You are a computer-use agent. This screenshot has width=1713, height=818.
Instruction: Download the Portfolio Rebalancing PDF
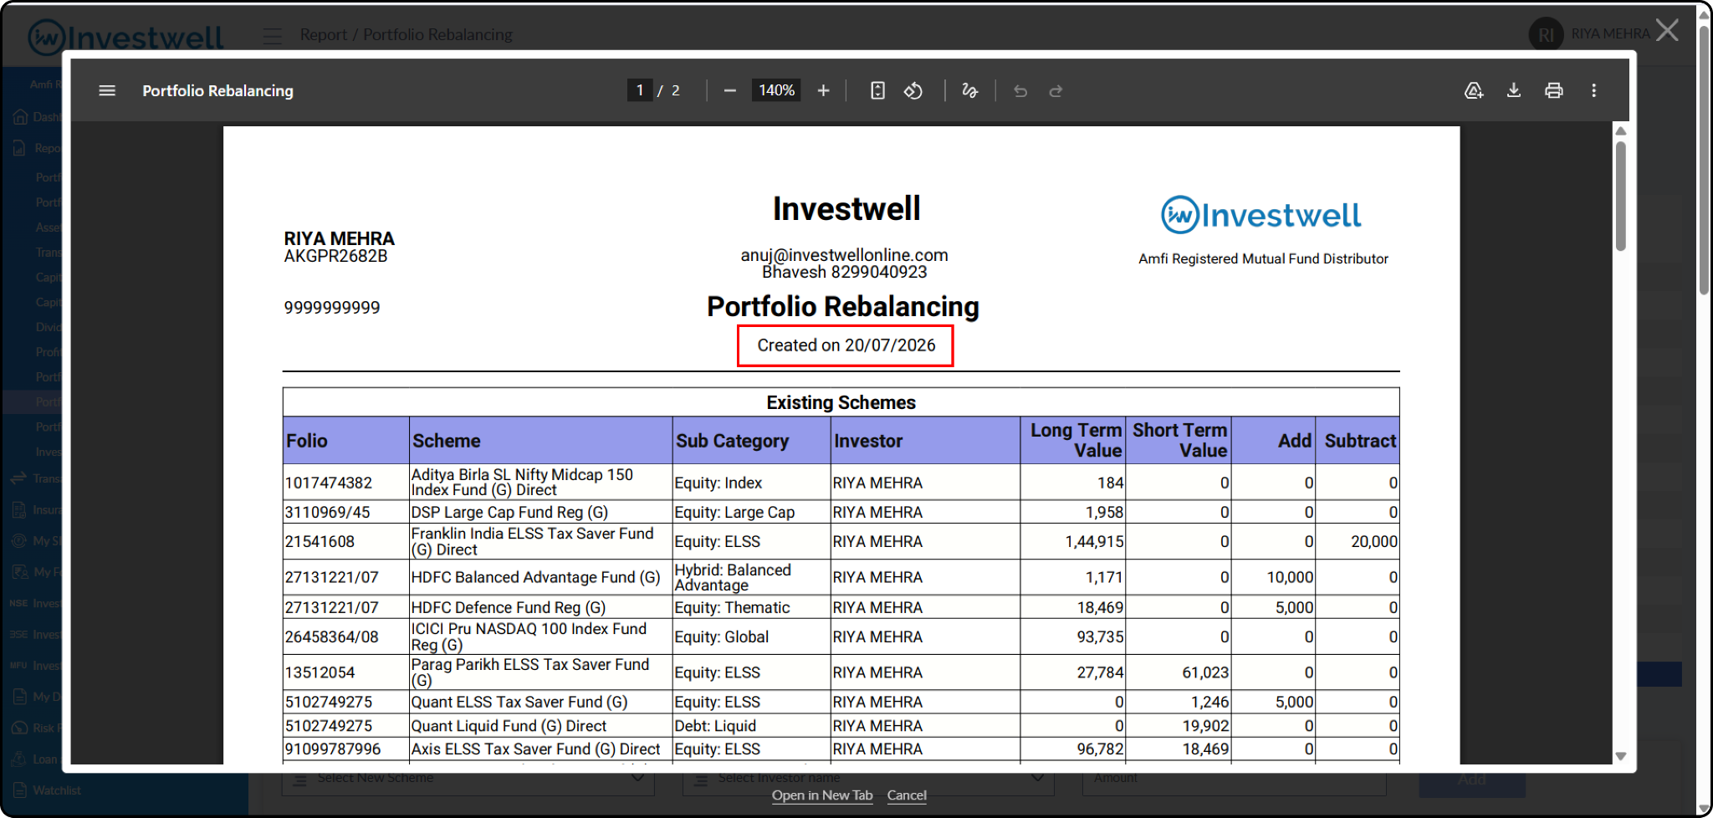[1514, 90]
